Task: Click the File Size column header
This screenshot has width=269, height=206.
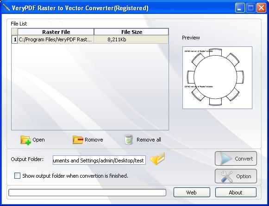Action: coord(131,32)
